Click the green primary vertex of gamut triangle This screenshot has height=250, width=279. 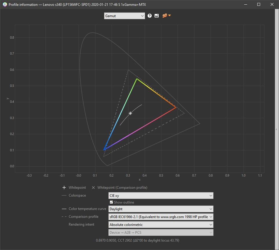[x=137, y=79]
